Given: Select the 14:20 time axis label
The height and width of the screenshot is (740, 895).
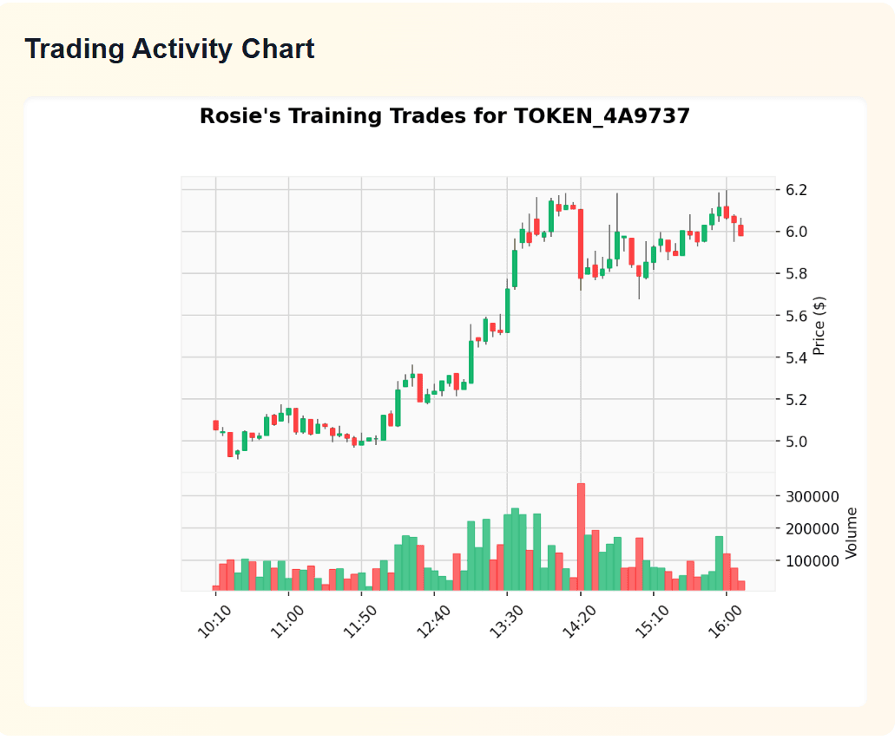Looking at the screenshot, I should point(579,621).
